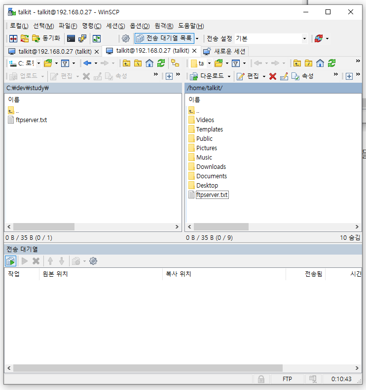Expand the remote filter dropdown arrow
Image resolution: width=366 pixels, height=390 pixels.
tap(245, 64)
